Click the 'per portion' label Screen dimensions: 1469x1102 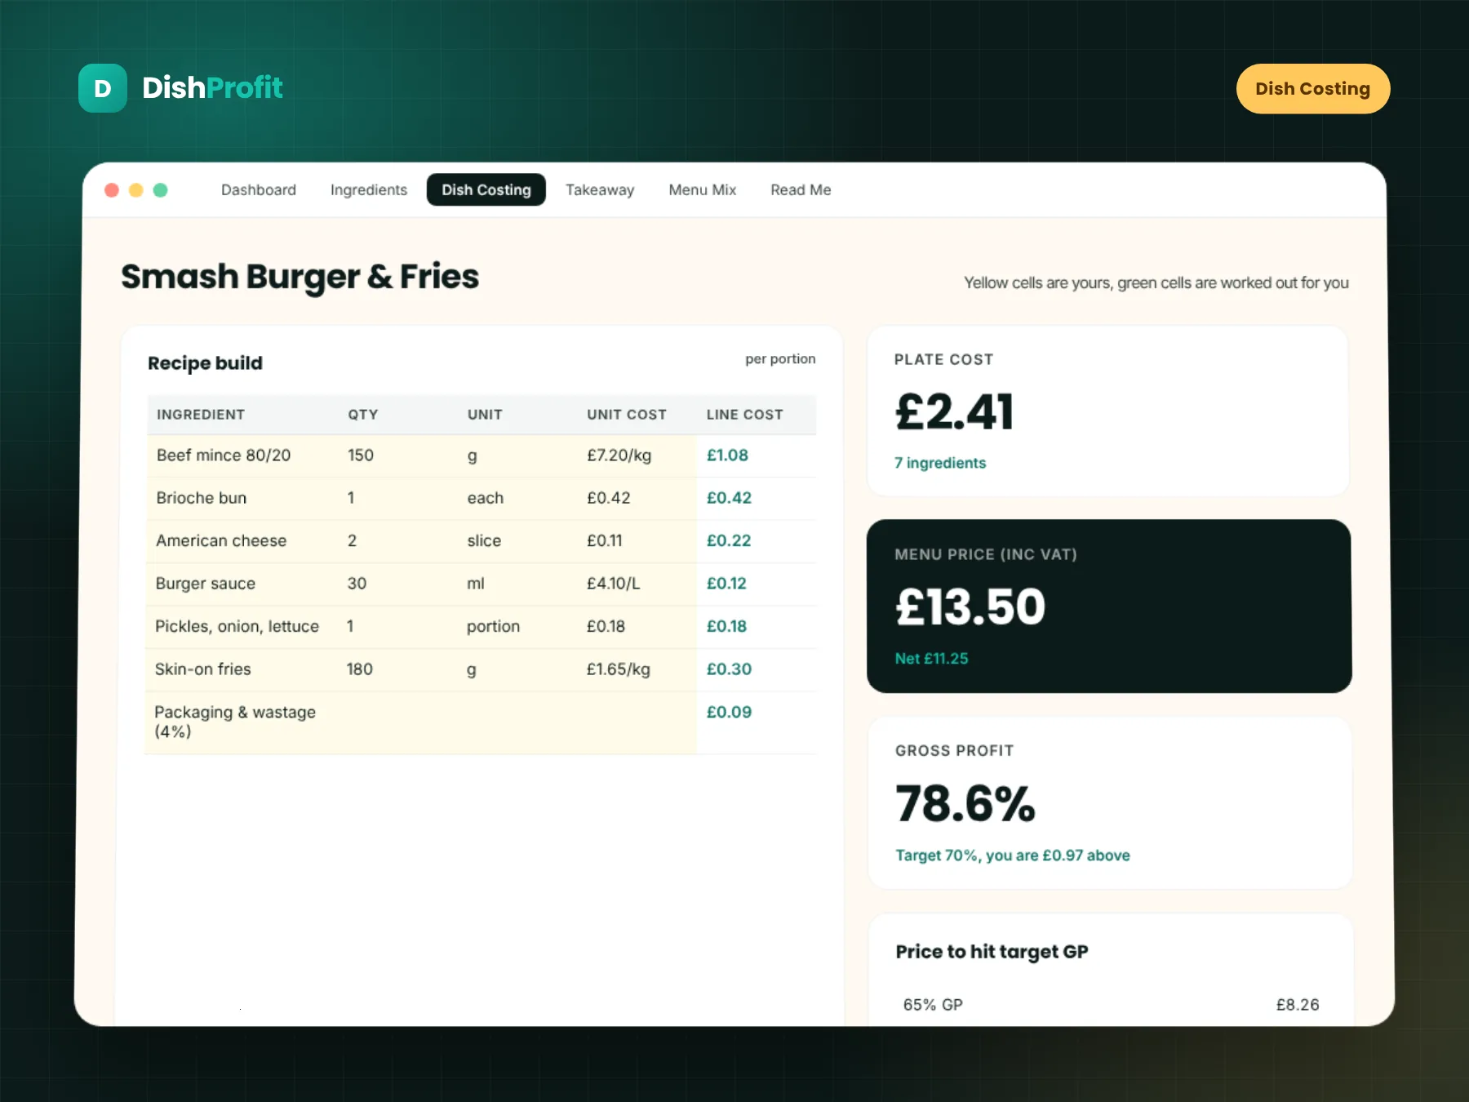(x=780, y=359)
